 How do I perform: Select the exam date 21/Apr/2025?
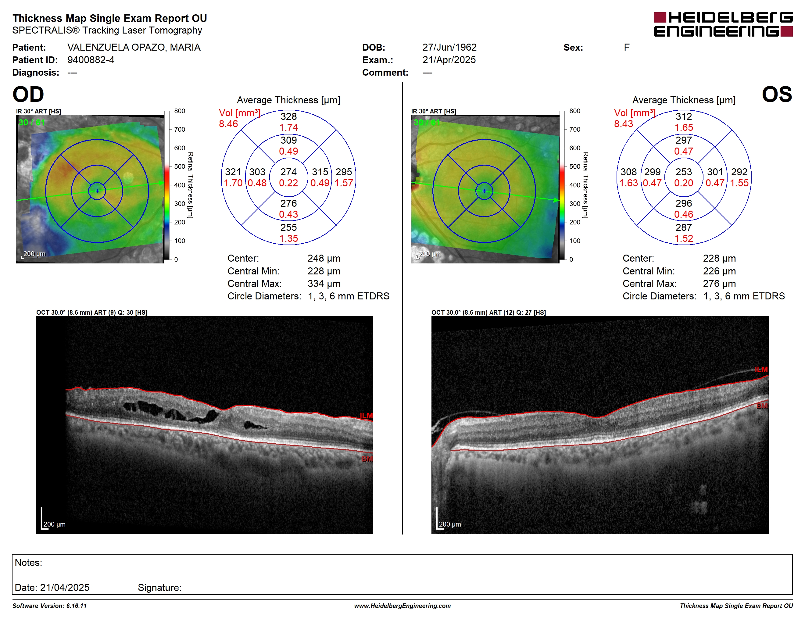(x=449, y=60)
